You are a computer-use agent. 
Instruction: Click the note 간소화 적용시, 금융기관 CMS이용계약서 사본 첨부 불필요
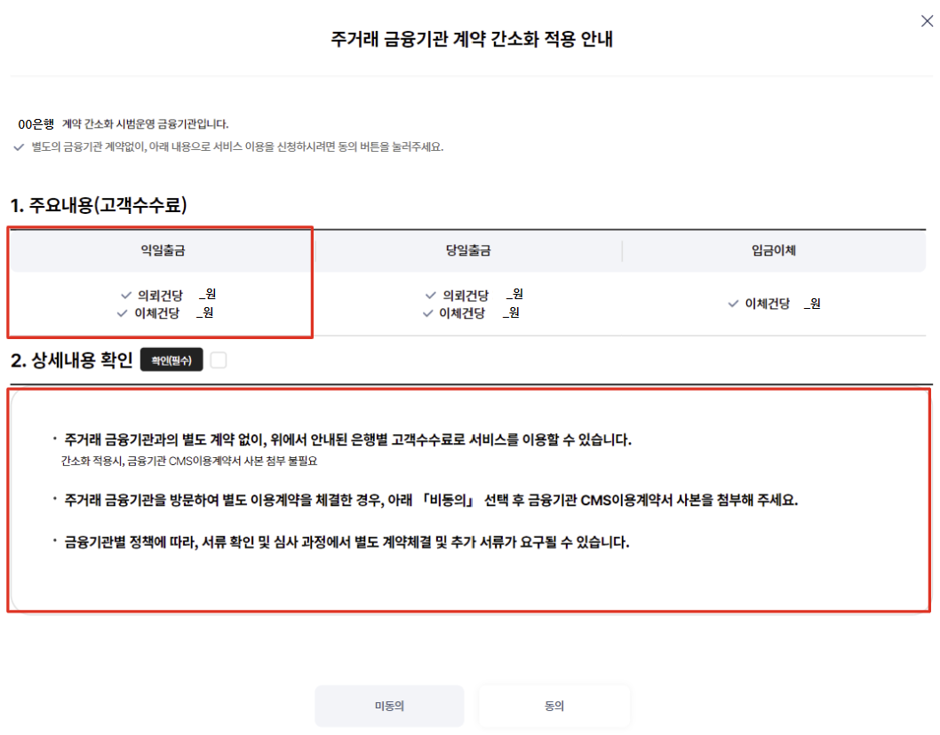189,461
